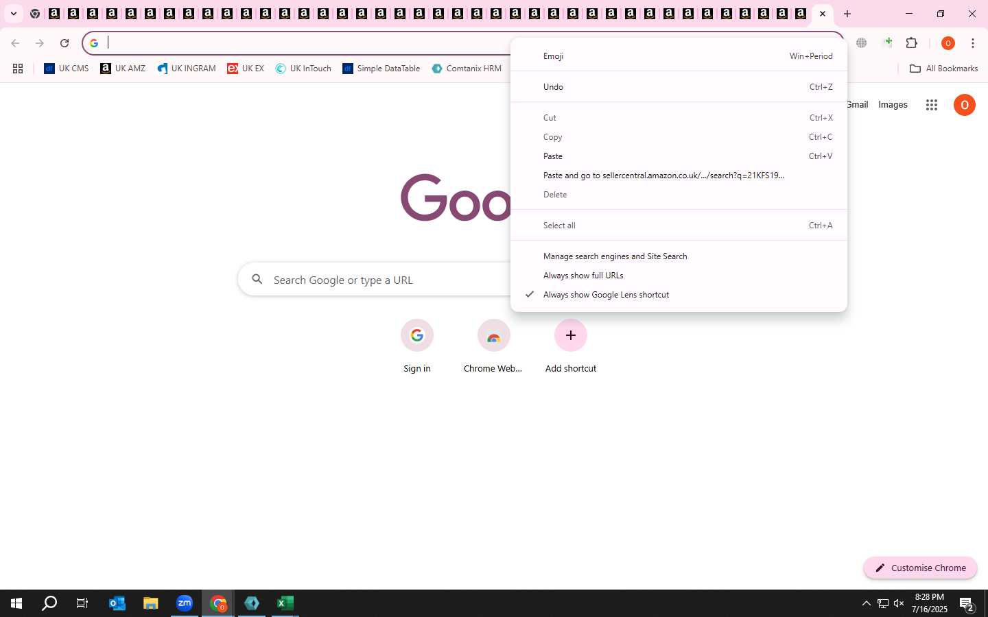Click the muted volume icon in tray
The width and height of the screenshot is (988, 617).
899,603
